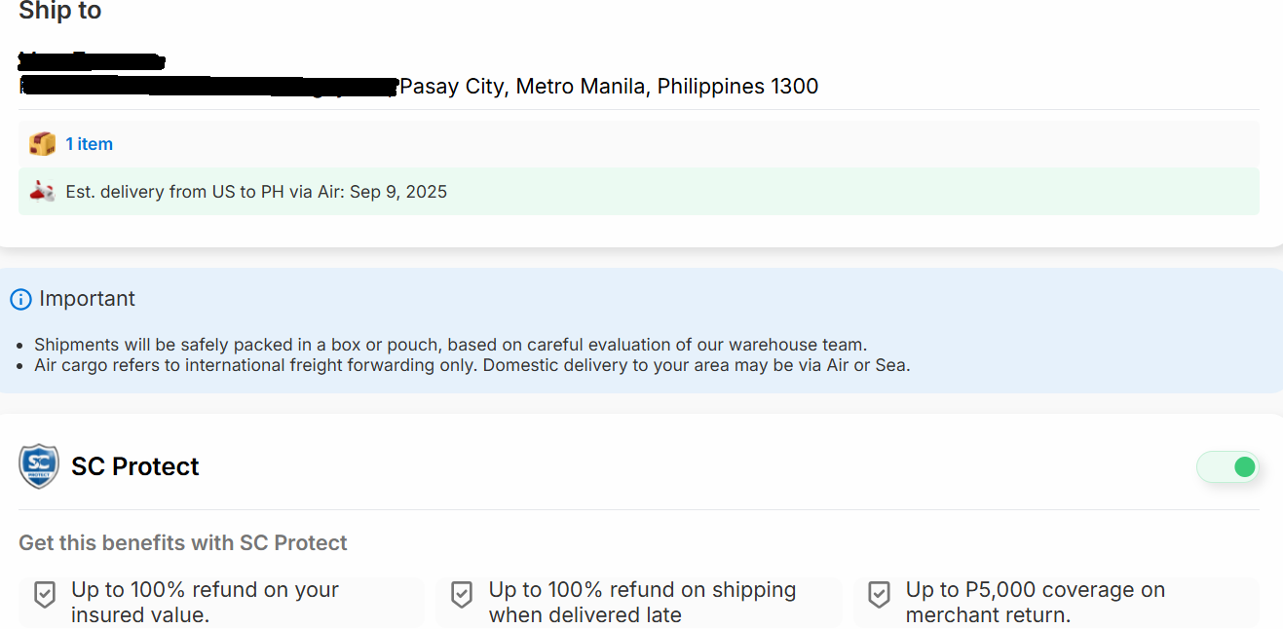Click shield icon beside insured value refund
Viewport: 1283px width, 629px height.
[x=45, y=595]
